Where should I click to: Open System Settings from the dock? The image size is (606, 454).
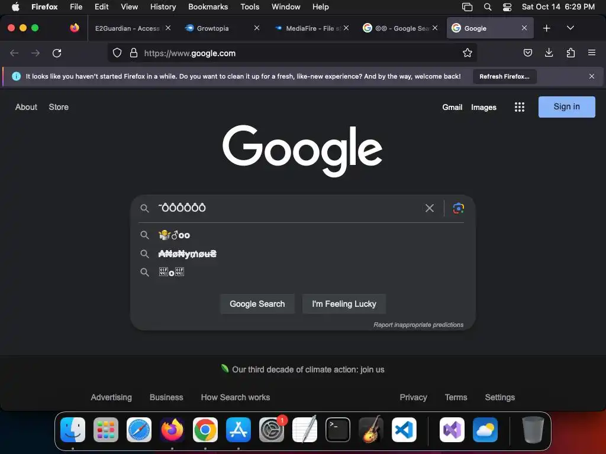click(x=272, y=430)
